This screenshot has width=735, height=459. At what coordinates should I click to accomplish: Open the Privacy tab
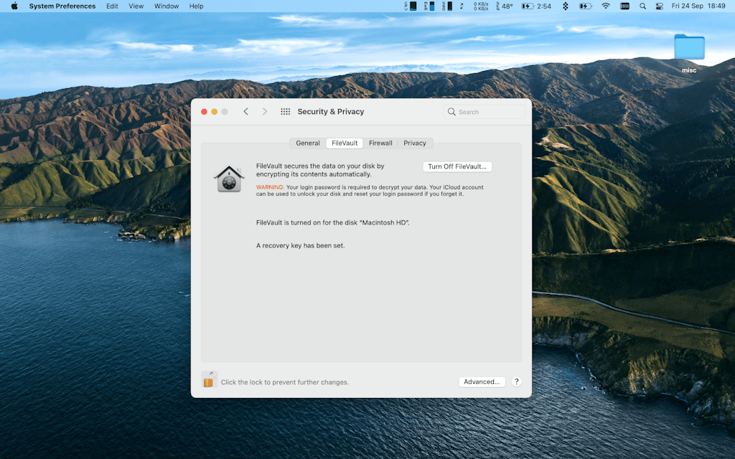(415, 143)
